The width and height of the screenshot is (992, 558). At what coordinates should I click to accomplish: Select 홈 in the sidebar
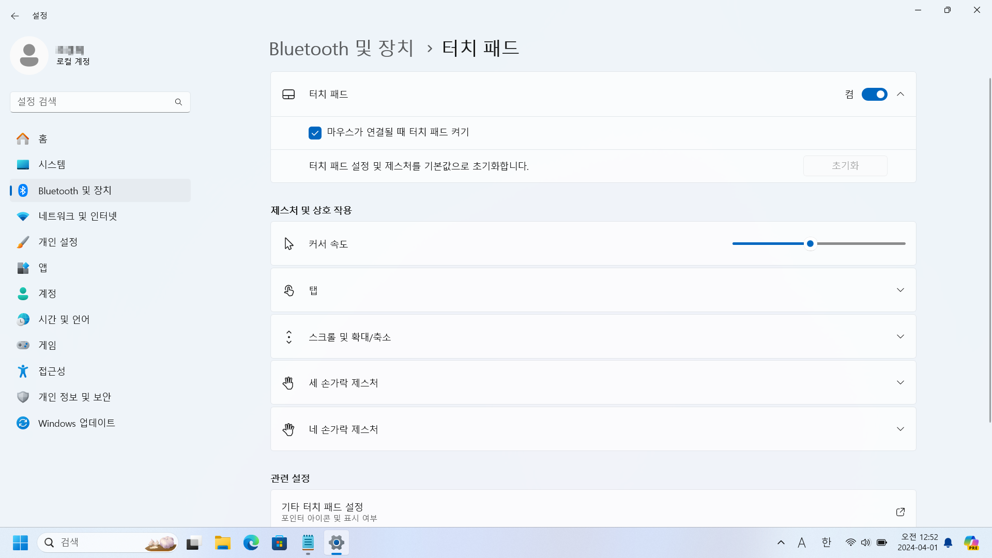click(100, 138)
